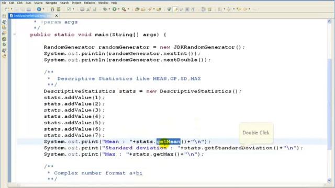Click the restore view icon left of editor tab
This screenshot has height=188, width=335.
click(x=4, y=16)
